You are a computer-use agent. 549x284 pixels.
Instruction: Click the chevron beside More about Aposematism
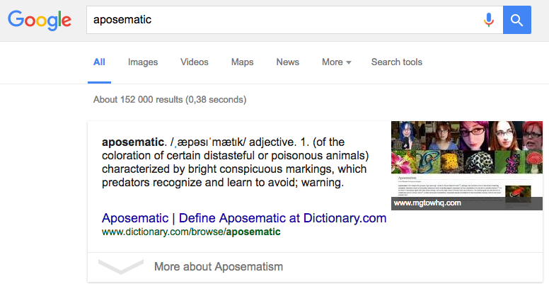click(x=121, y=266)
